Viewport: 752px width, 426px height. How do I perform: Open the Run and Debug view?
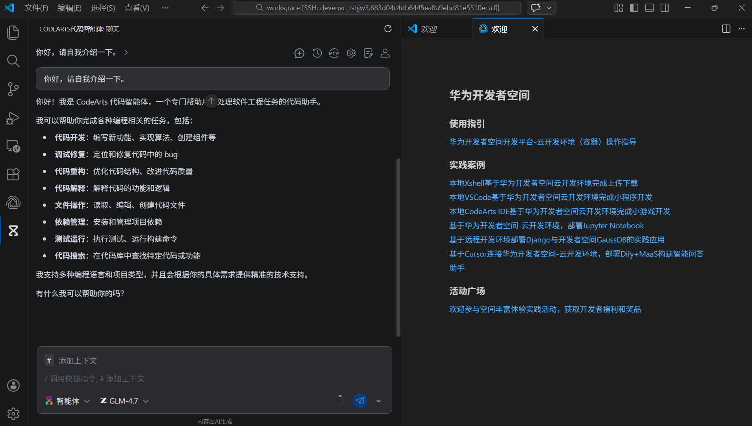point(13,118)
